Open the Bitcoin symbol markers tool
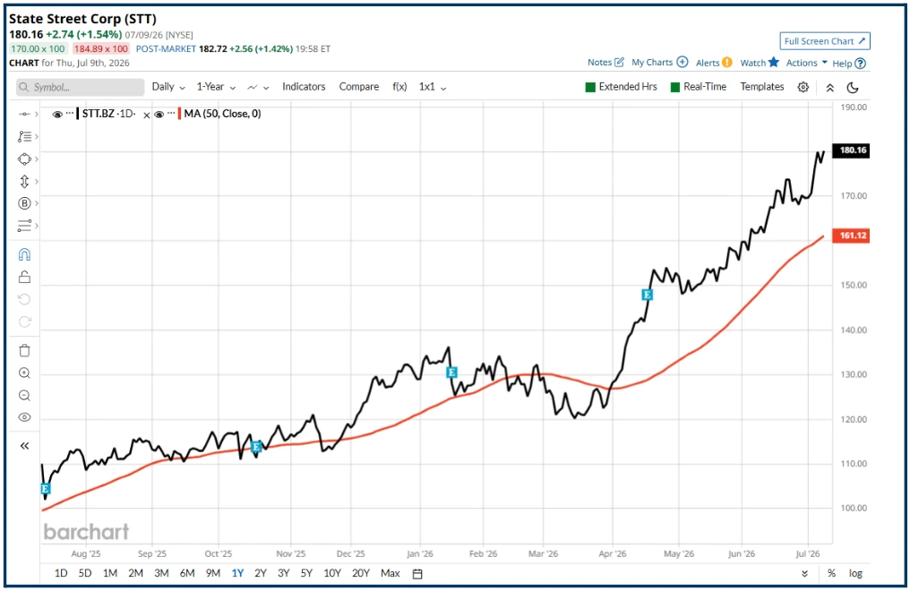The image size is (910, 591). click(24, 203)
